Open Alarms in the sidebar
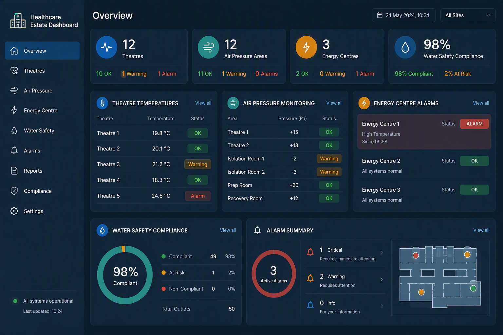Image resolution: width=503 pixels, height=335 pixels. tap(42, 151)
